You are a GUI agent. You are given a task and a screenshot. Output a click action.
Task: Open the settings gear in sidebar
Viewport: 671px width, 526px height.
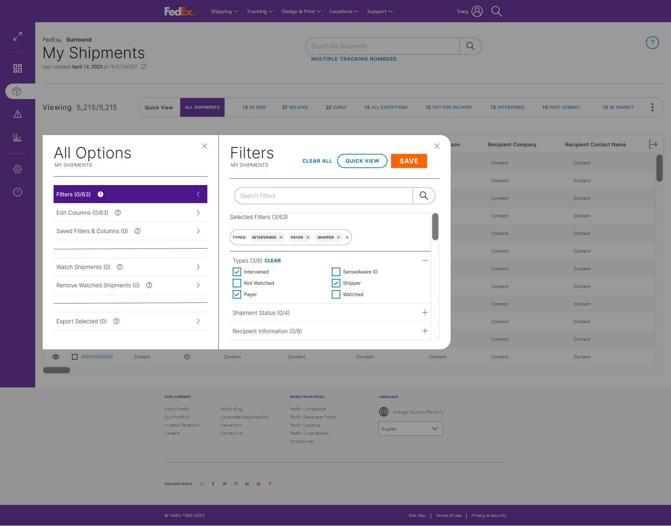tap(18, 169)
